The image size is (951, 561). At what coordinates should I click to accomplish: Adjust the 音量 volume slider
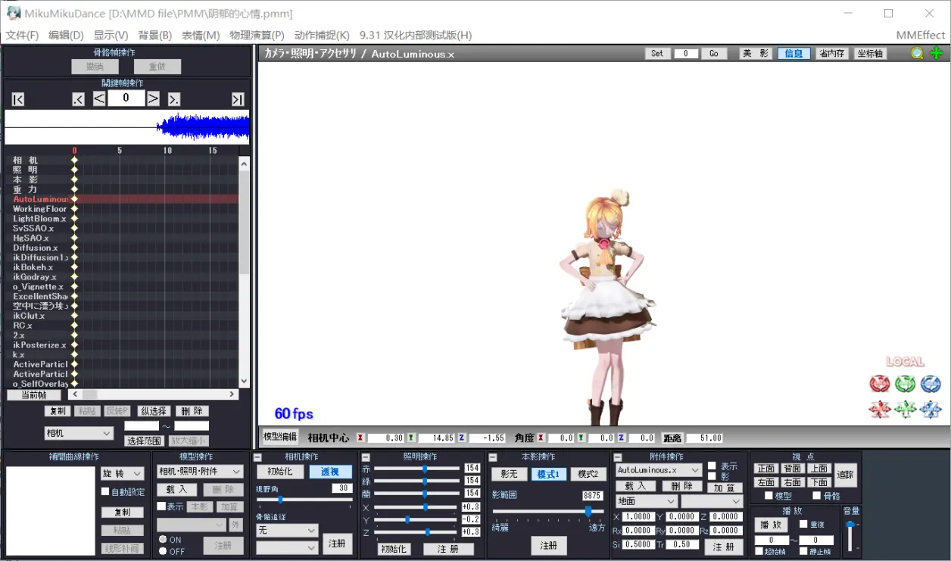click(850, 537)
